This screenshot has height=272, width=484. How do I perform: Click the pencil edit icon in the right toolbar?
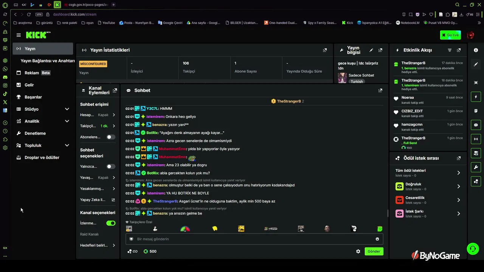pos(476,64)
